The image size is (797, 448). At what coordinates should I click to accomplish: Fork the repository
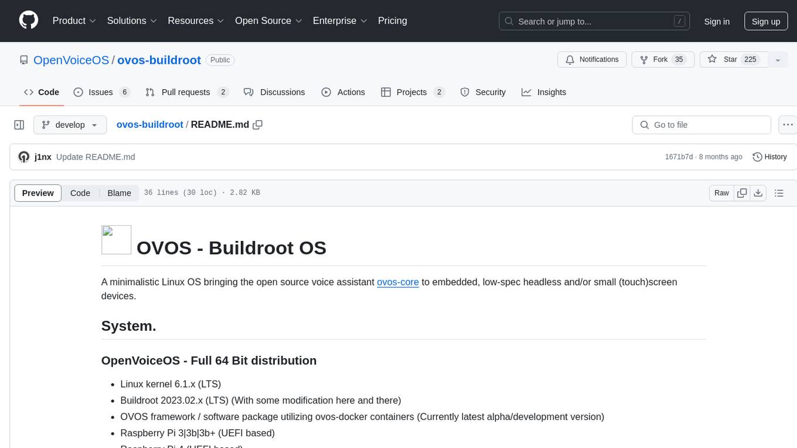click(x=663, y=60)
